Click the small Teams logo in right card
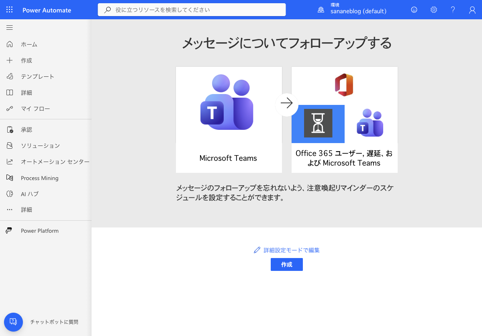This screenshot has width=482, height=336. tap(370, 123)
